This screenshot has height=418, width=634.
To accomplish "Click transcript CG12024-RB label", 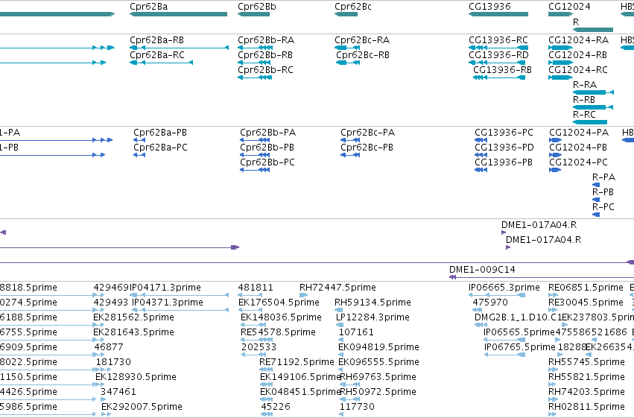I will 578,55.
